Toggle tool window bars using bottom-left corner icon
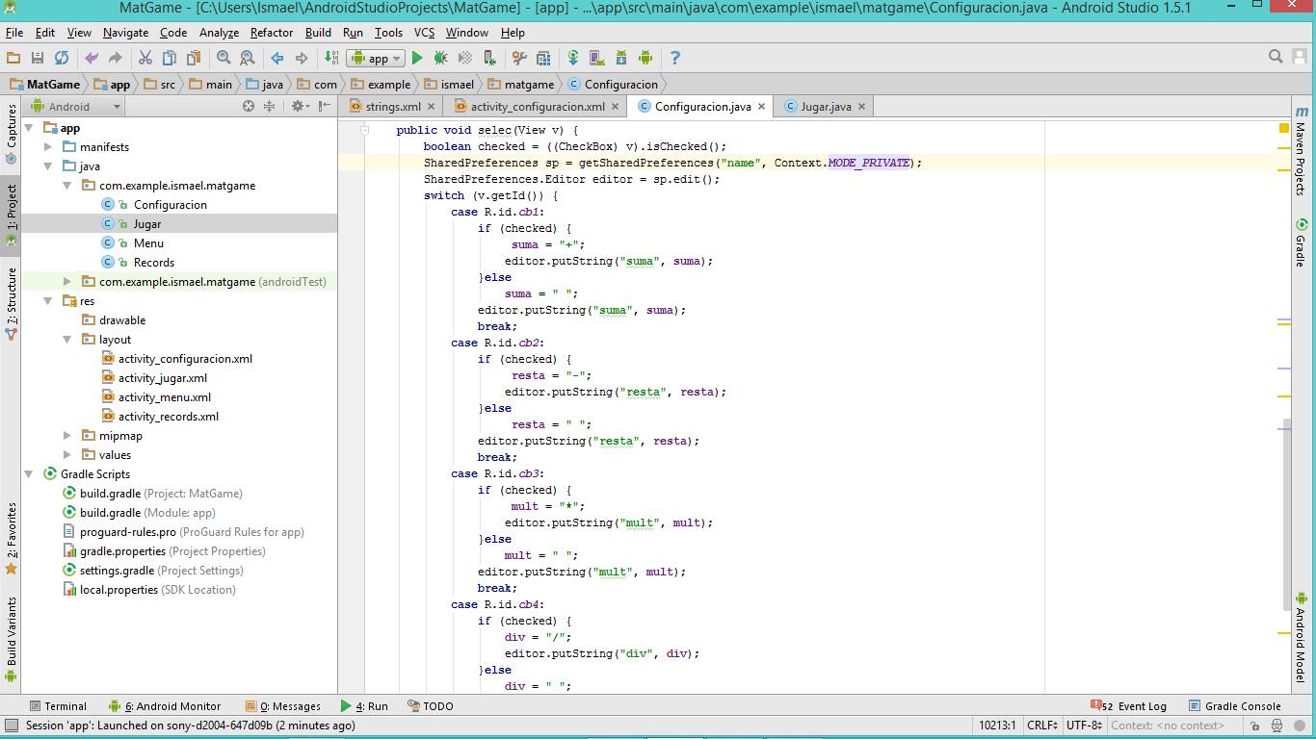Viewport: 1316px width, 739px height. [11, 726]
